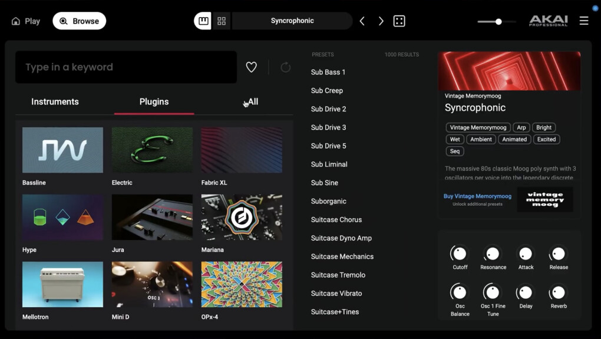The height and width of the screenshot is (339, 601).
Task: Load the Sub Sine preset
Action: point(325,183)
